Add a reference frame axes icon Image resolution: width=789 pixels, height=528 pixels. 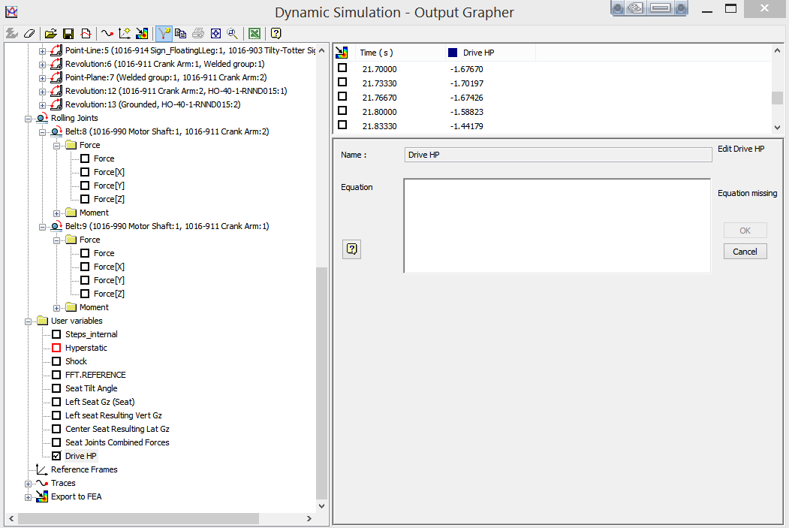125,34
